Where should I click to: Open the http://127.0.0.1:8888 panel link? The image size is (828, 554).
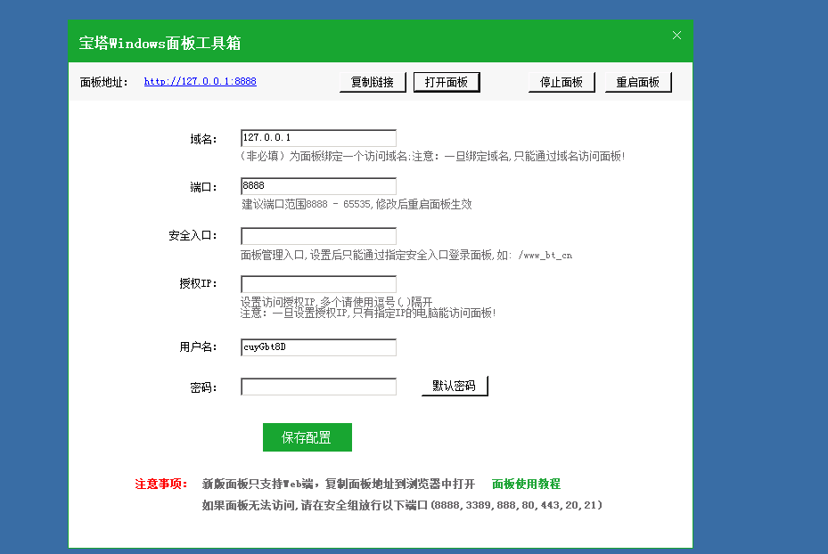(201, 81)
